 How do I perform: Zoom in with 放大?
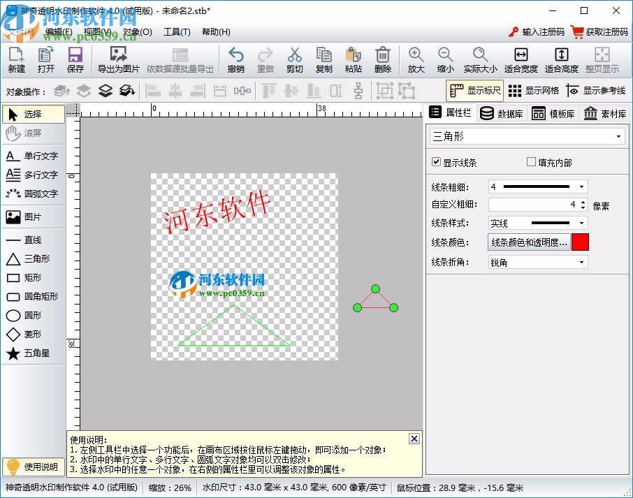[x=416, y=60]
